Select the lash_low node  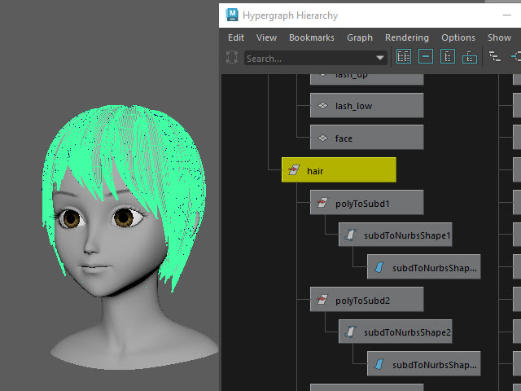(366, 105)
